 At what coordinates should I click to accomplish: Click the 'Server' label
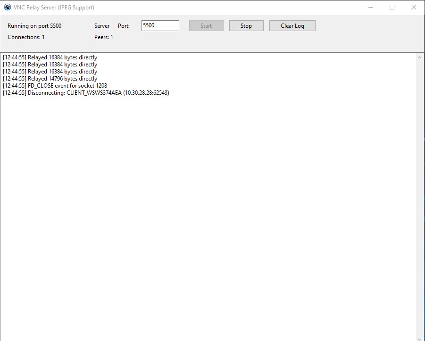coord(102,26)
